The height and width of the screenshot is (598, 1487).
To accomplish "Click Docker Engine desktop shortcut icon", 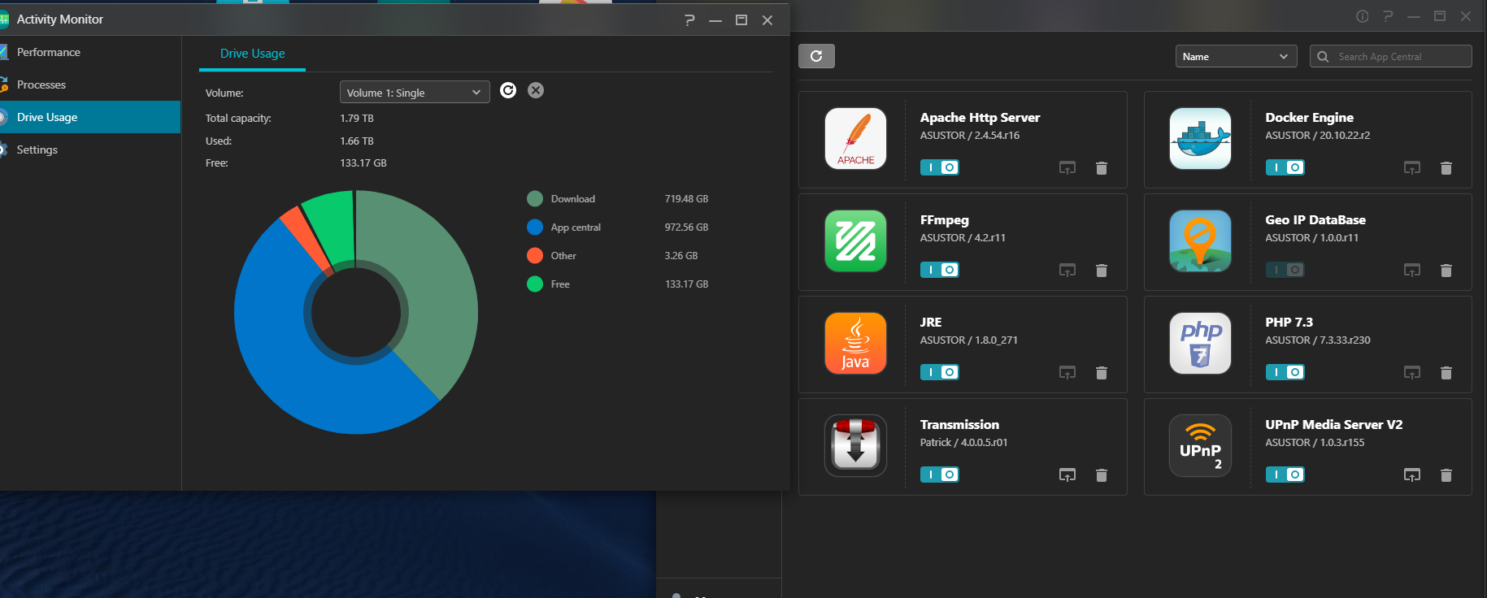I will 1412,168.
